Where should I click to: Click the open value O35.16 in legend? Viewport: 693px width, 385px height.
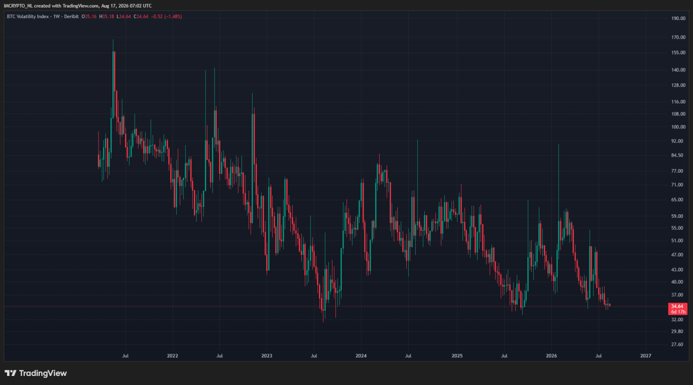coord(91,17)
